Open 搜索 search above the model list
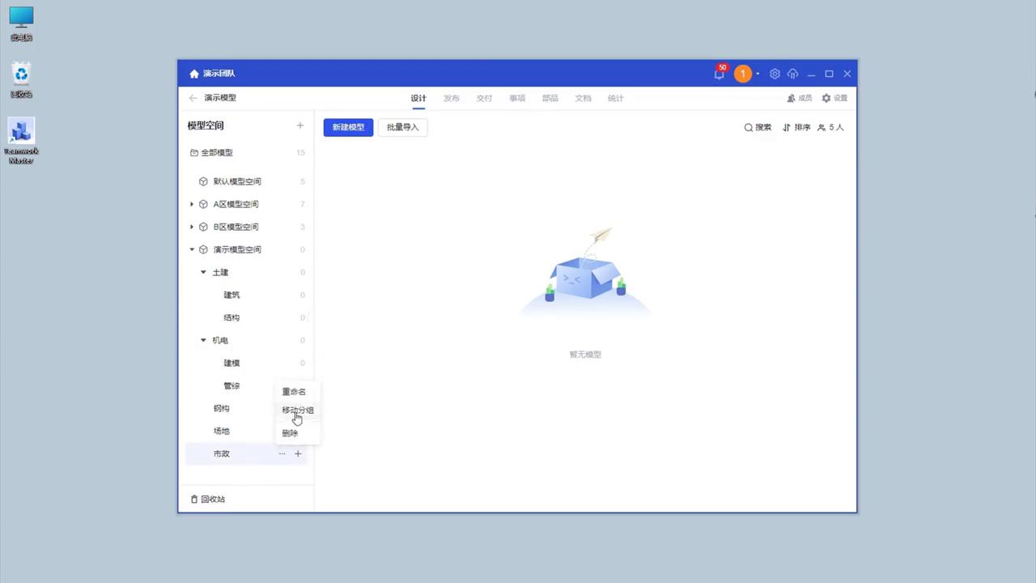 coord(758,127)
